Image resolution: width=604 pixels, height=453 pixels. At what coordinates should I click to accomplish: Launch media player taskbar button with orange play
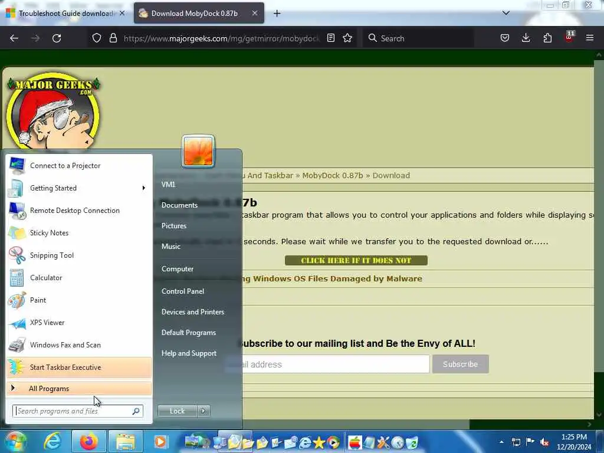click(160, 442)
